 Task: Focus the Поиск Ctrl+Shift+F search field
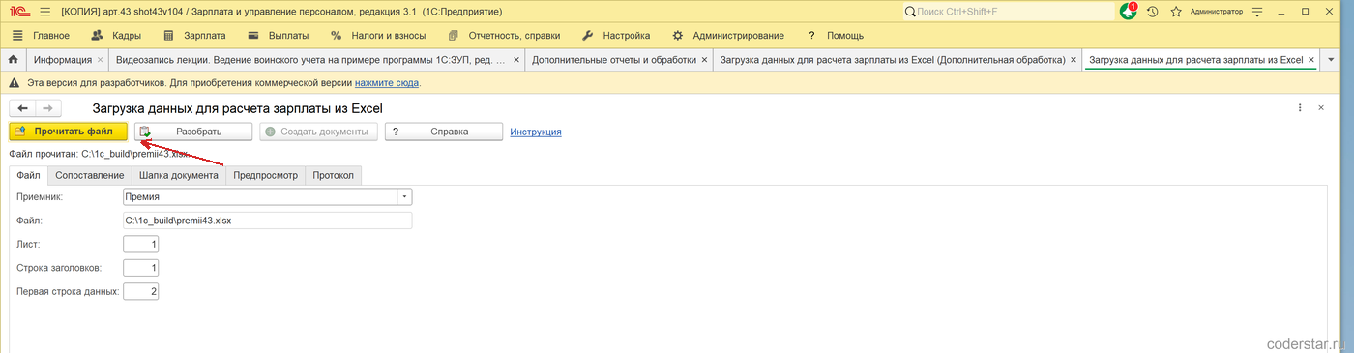tap(1008, 12)
